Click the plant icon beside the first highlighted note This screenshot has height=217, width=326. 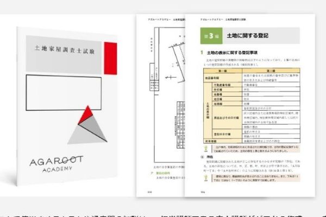point(206,149)
